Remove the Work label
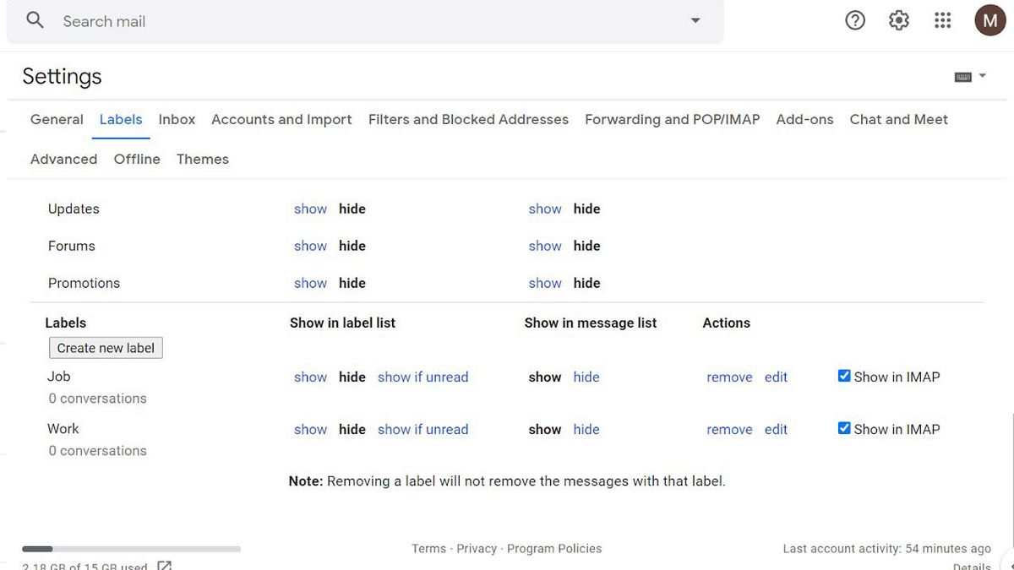 coord(728,429)
